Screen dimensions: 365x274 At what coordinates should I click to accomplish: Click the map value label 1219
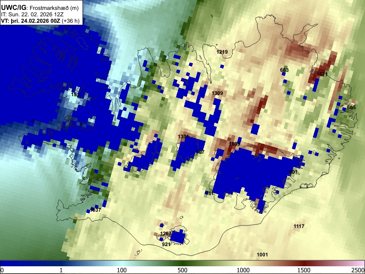pos(222,52)
